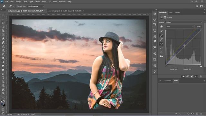
Task: Open the RGB channel dropdown
Action: point(180,26)
